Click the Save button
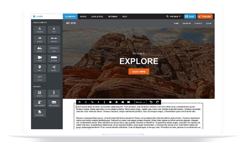 [x=190, y=16]
